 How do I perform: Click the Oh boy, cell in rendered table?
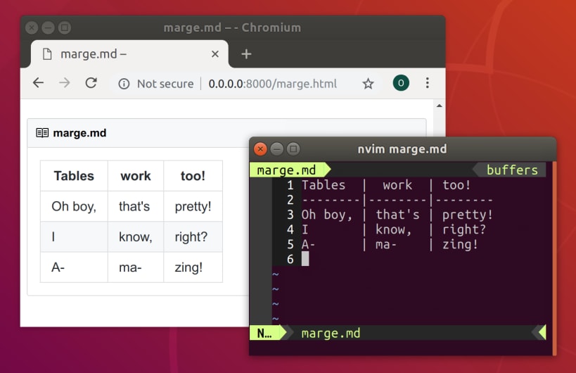(74, 206)
